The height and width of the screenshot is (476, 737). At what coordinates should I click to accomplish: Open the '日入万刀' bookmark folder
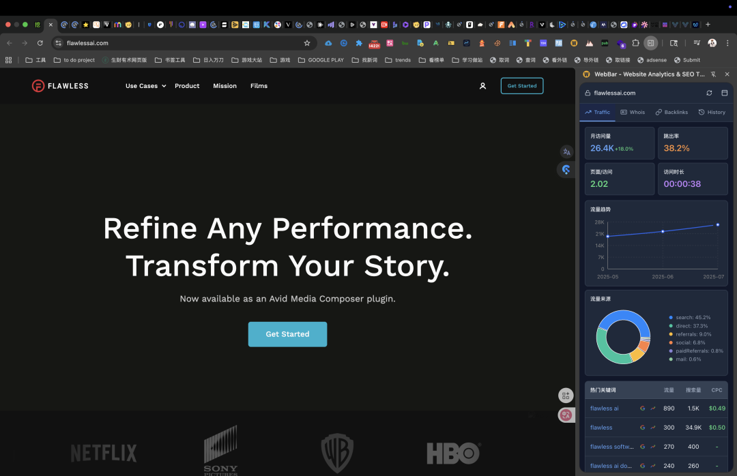[208, 60]
